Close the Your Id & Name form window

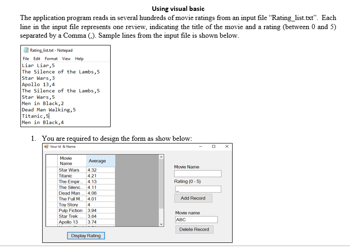(227, 146)
